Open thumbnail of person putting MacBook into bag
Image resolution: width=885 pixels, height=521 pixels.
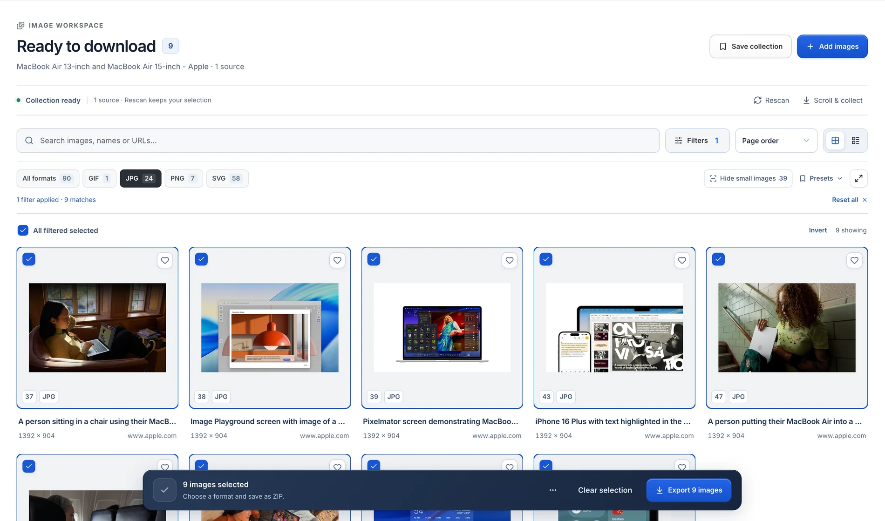(x=787, y=328)
